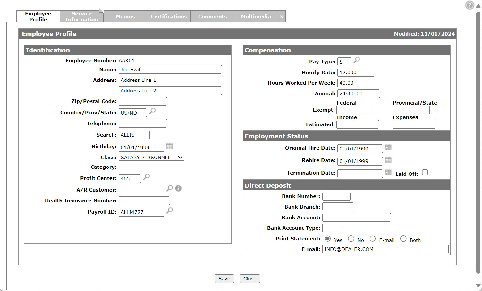Open Birthday calendar picker

169,146
